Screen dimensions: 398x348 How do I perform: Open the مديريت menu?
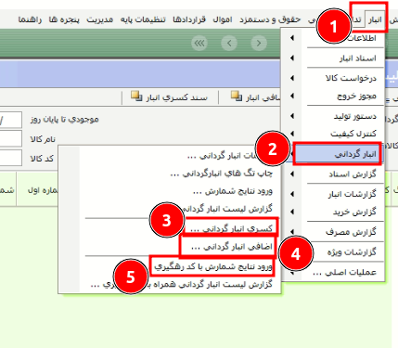(99, 19)
